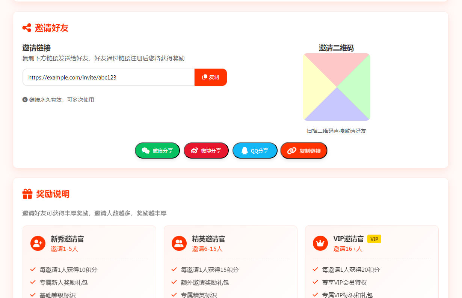This screenshot has width=462, height=298.
Task: Click the QQ penguin icon on QQ分享
Action: tap(245, 150)
